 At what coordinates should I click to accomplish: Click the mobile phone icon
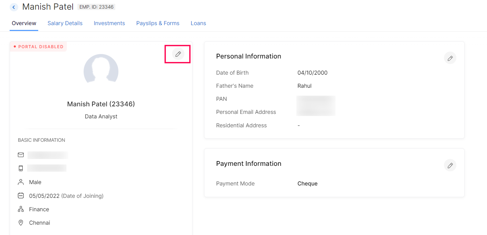21,168
